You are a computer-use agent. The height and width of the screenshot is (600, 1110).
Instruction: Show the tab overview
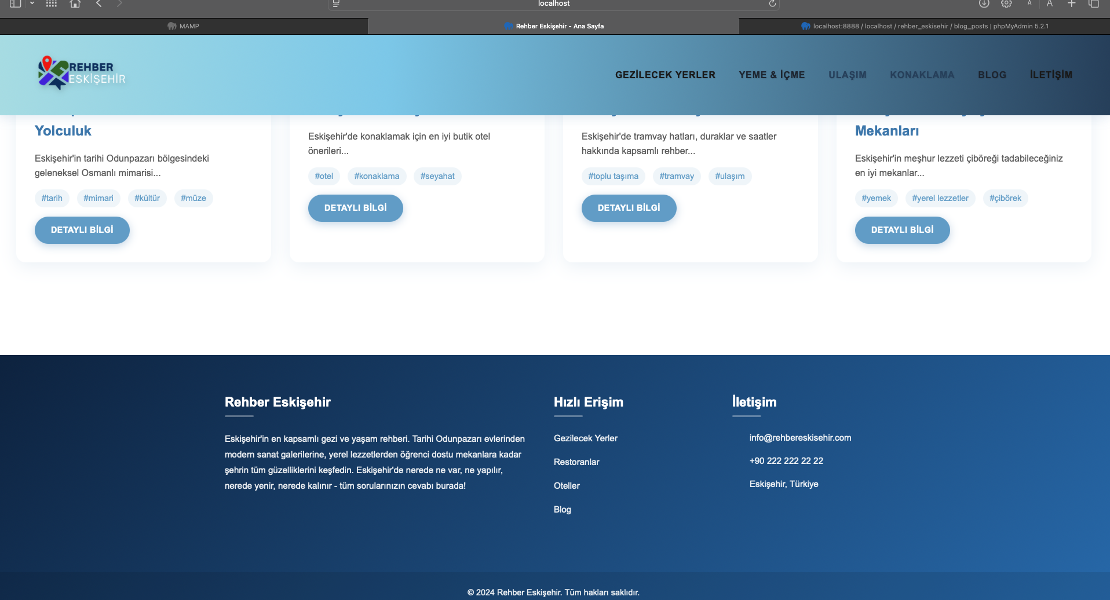[x=1094, y=4]
